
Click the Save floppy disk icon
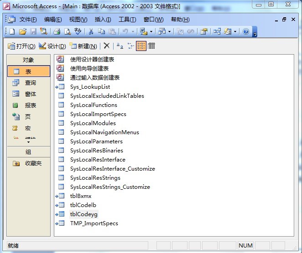coord(33,31)
